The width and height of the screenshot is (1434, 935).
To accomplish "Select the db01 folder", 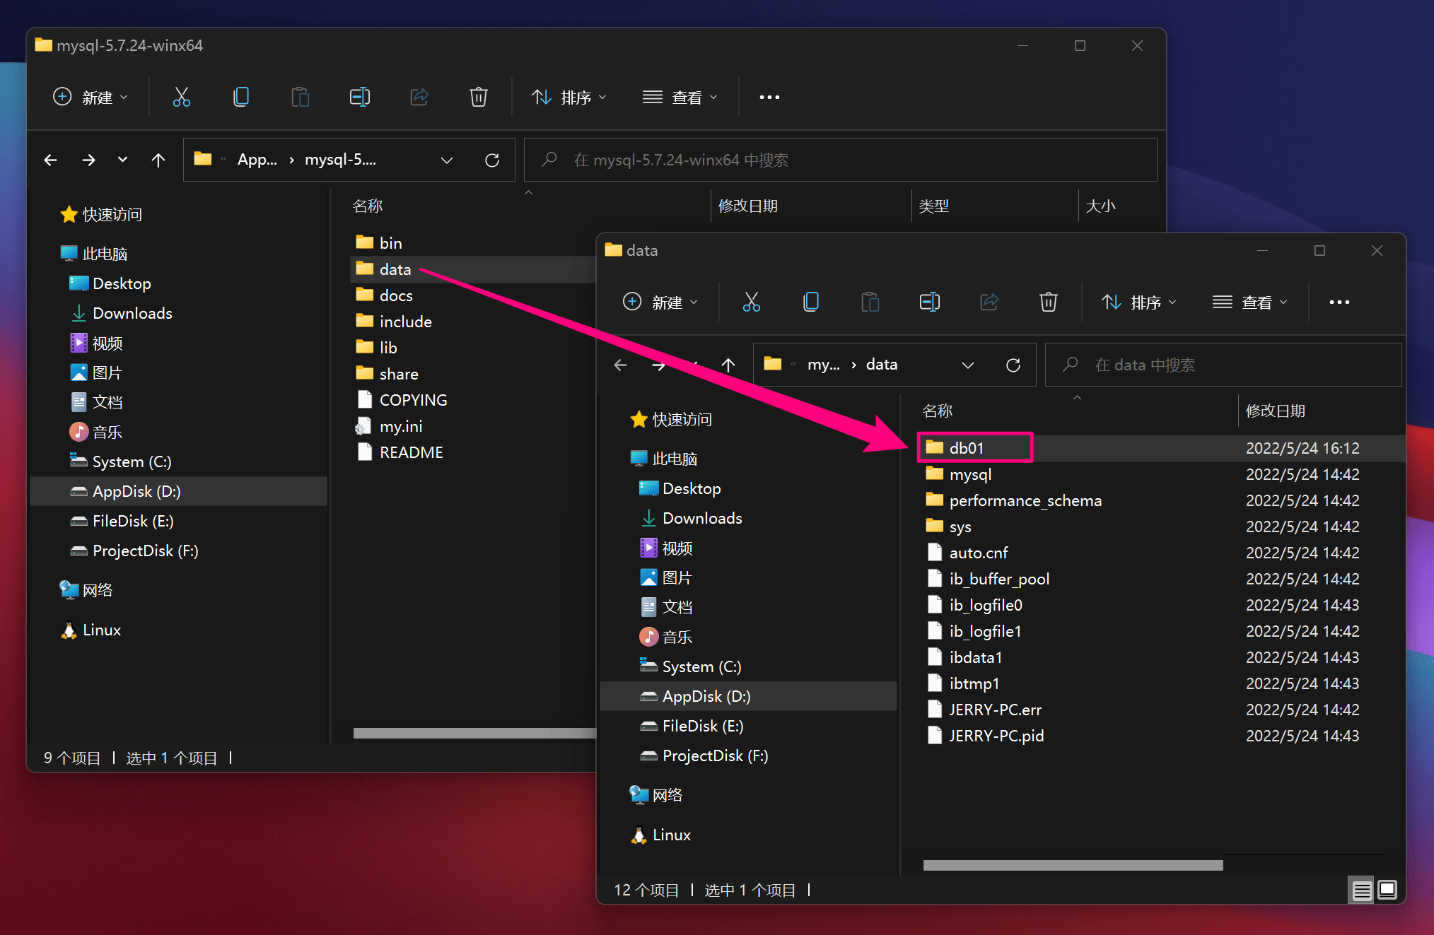I will click(967, 448).
